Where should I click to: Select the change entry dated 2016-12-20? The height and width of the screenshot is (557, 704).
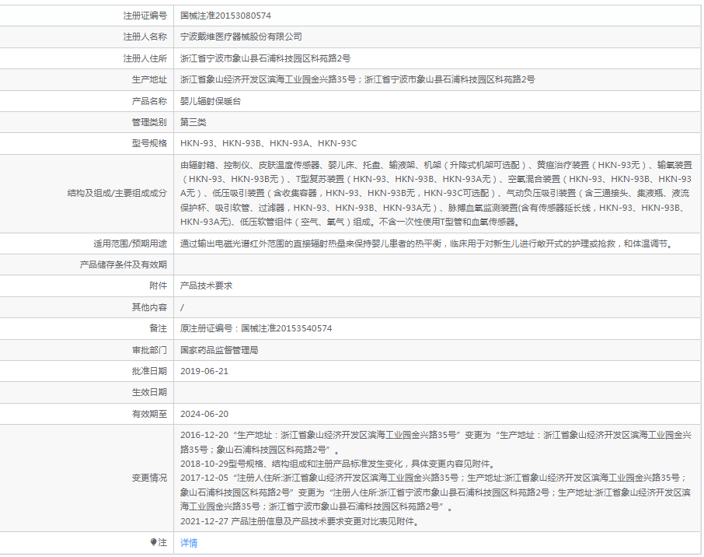435,443
